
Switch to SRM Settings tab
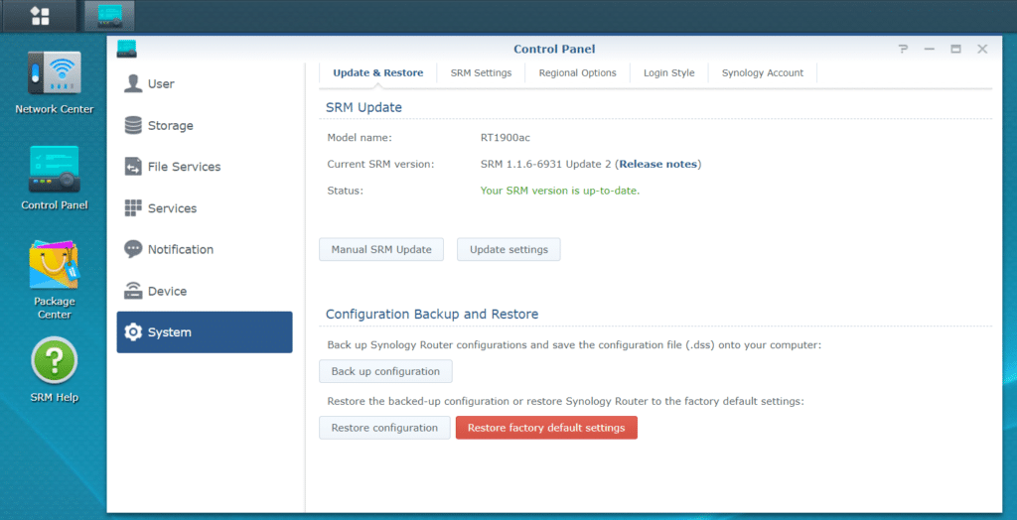(482, 73)
